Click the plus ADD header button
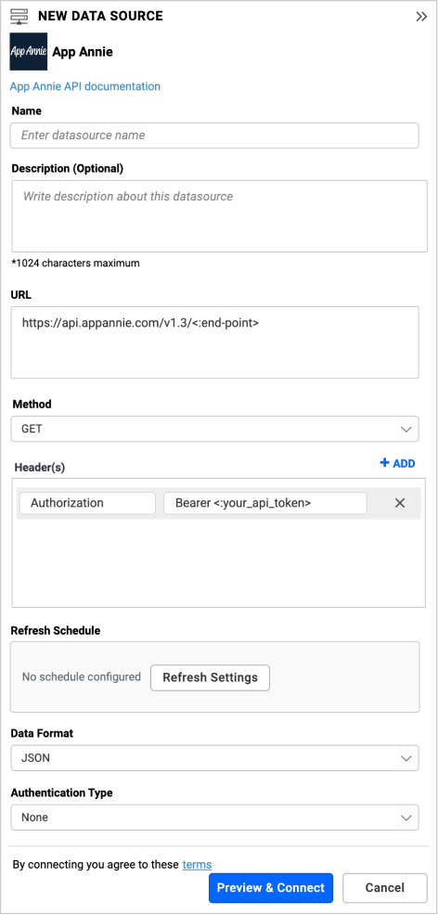This screenshot has height=915, width=438. pos(397,463)
